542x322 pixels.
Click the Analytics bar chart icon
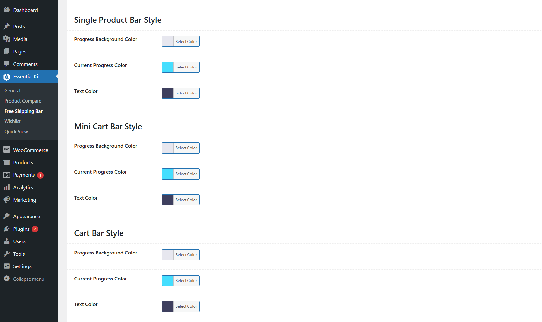6,187
